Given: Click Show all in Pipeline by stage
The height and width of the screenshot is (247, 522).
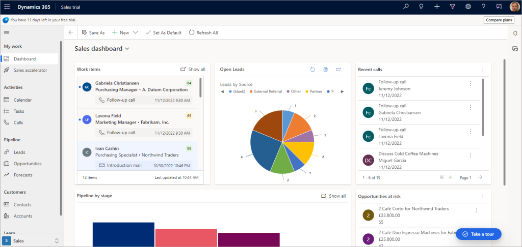Looking at the screenshot, I should pos(333,196).
